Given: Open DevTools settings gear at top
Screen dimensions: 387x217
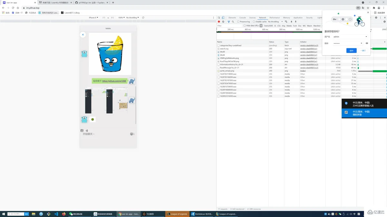Looking at the screenshot, I should (x=376, y=18).
